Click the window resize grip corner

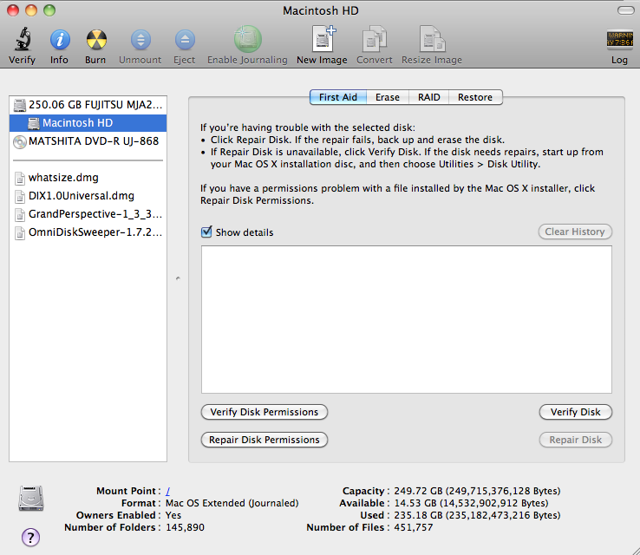click(634, 549)
